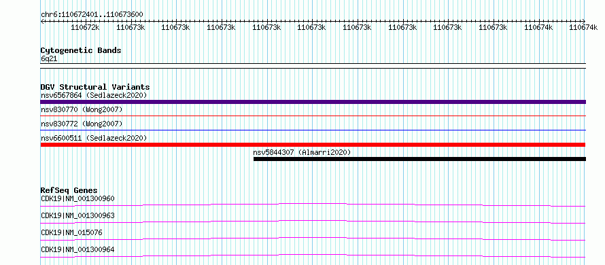Image resolution: width=605 pixels, height=265 pixels.
Task: Select the purple nsv6567864 variant bar
Action: point(313,102)
